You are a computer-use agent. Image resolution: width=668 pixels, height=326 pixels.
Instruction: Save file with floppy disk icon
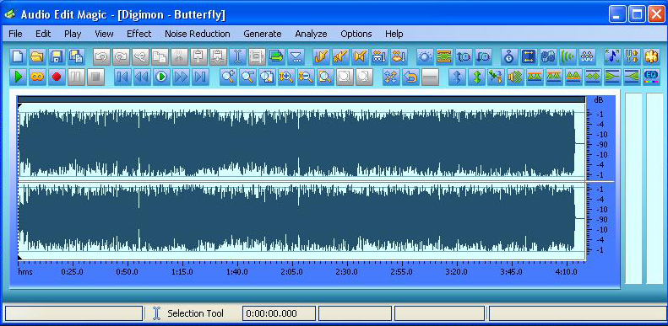(57, 56)
